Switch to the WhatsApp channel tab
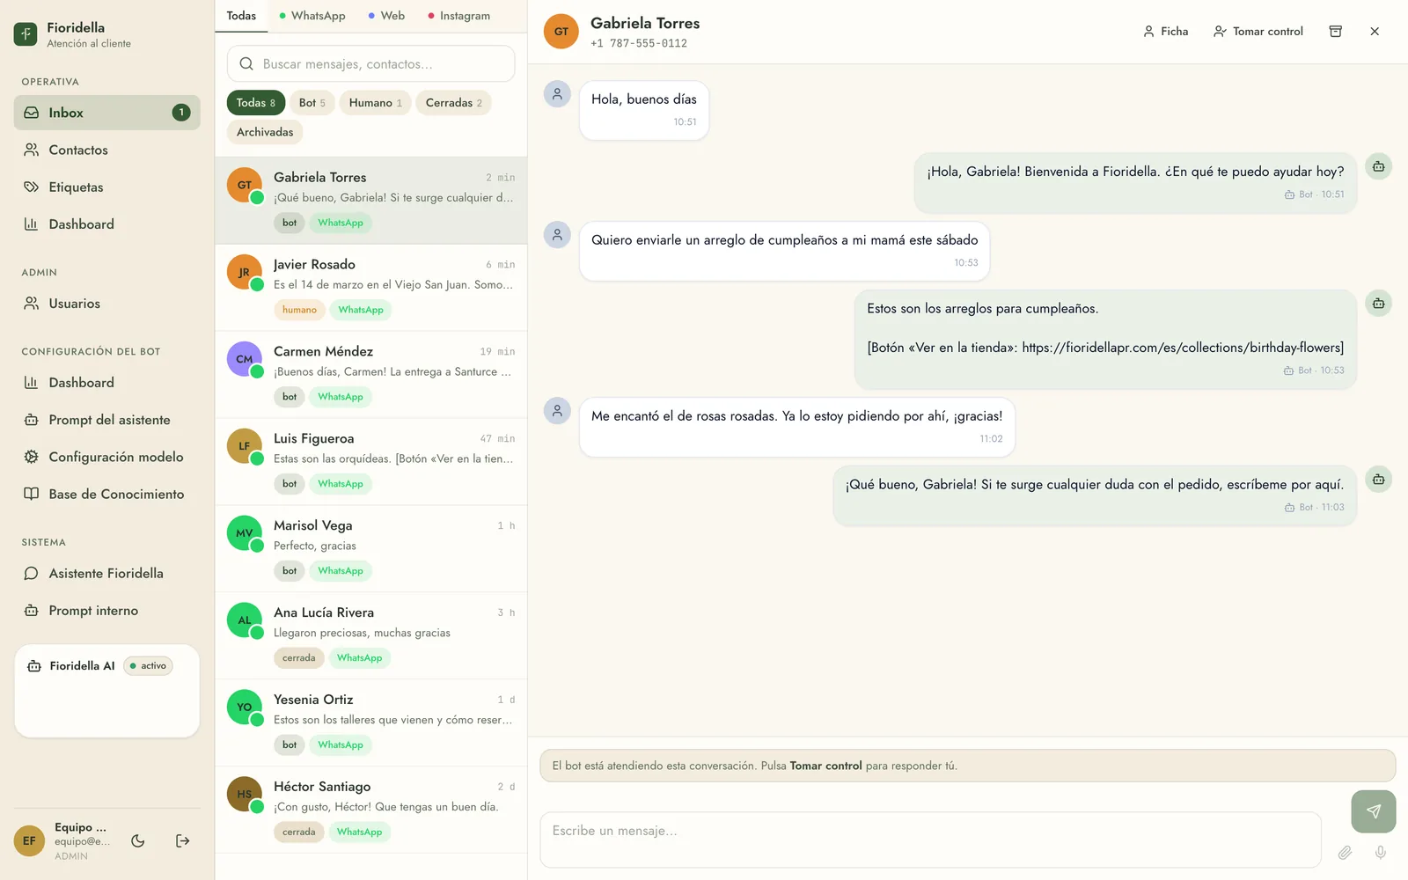Viewport: 1408px width, 880px height. (x=312, y=16)
